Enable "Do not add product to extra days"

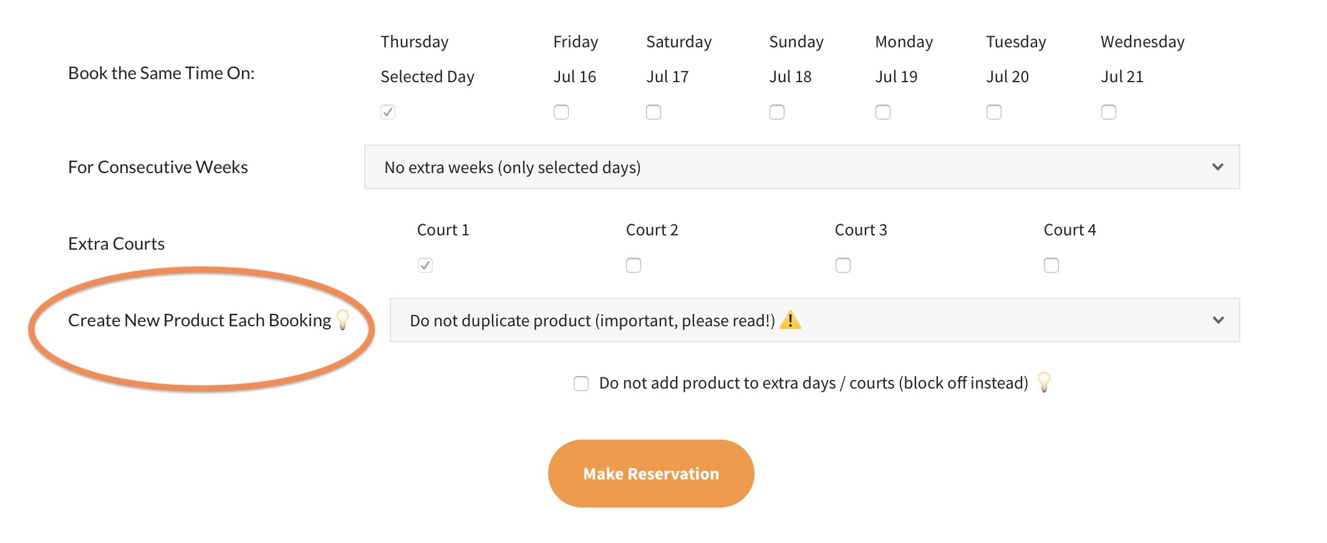pos(581,383)
